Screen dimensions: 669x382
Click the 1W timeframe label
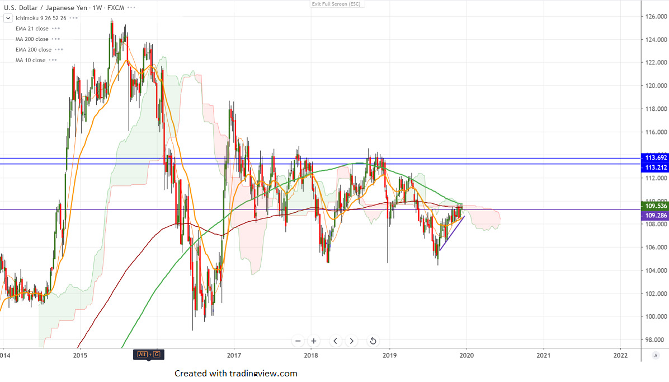[97, 8]
